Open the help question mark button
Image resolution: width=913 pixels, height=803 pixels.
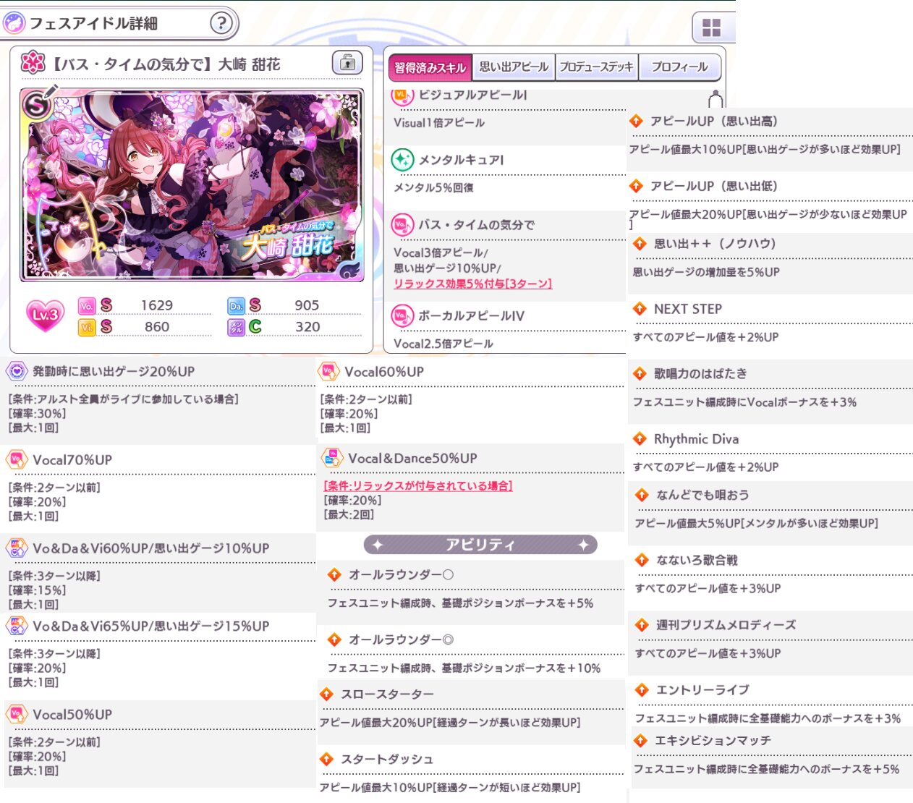click(x=221, y=23)
